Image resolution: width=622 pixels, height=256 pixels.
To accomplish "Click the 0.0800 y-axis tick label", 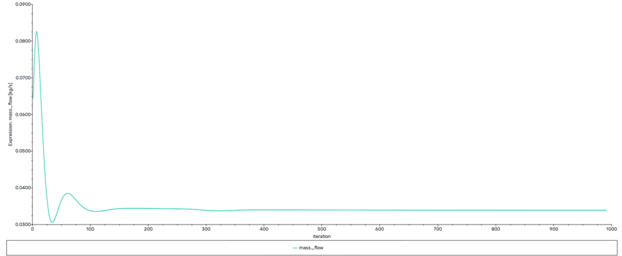I will (21, 41).
